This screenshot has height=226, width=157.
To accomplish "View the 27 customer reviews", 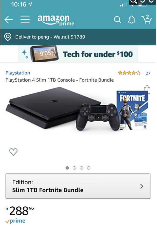I will click(148, 73).
